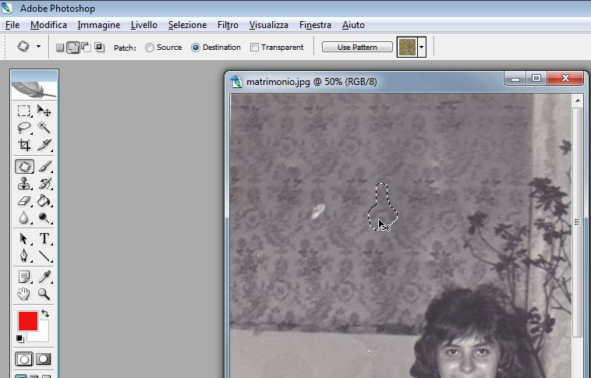Select the Blur tool droplet
This screenshot has height=378, width=591.
pyautogui.click(x=23, y=217)
